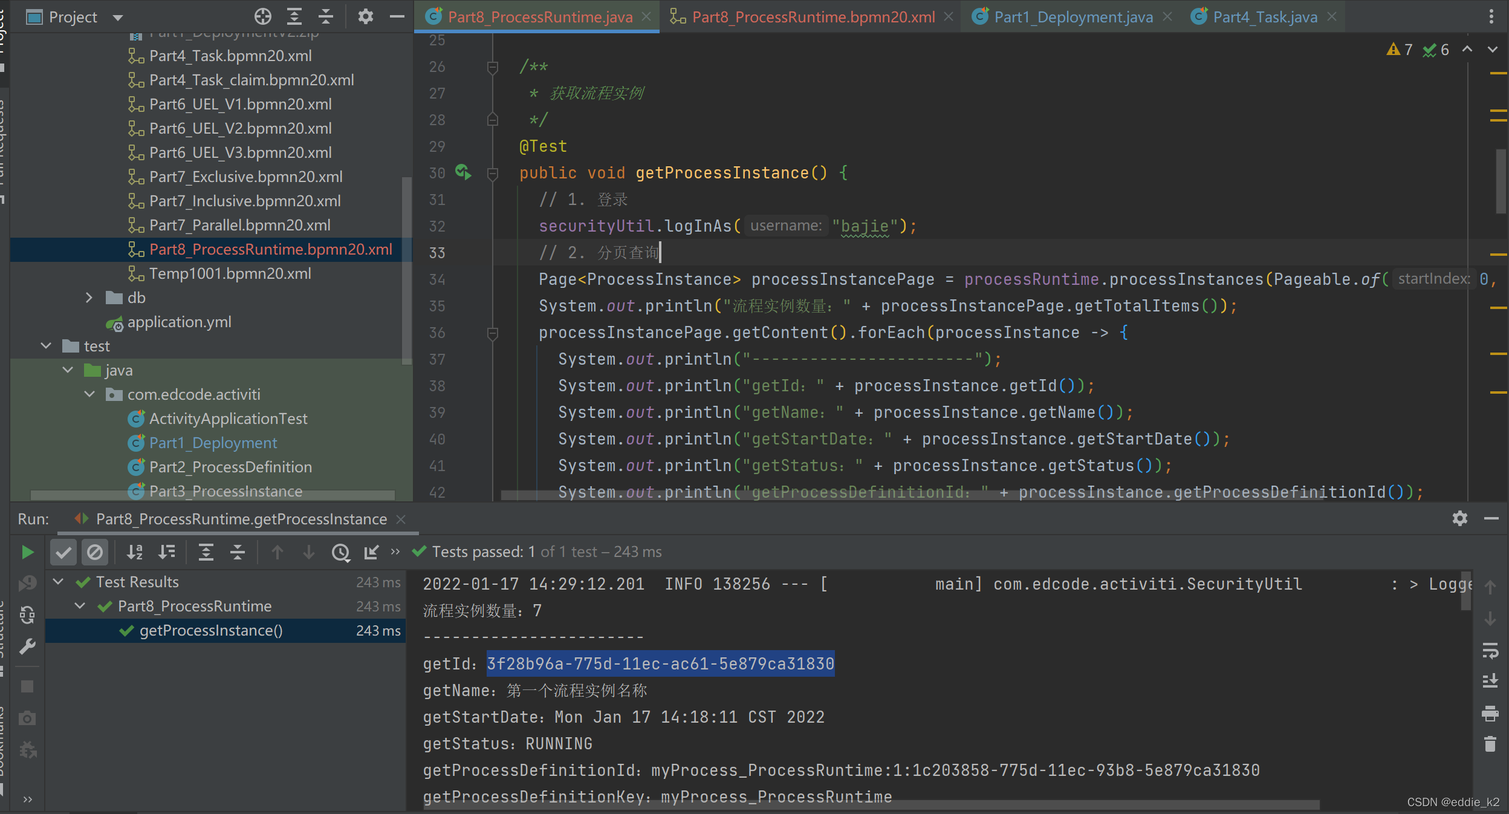Collapse the com.edcode.activiti package
Image resolution: width=1509 pixels, height=814 pixels.
(89, 394)
